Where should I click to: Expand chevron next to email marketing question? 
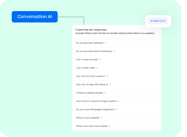pos(114,51)
